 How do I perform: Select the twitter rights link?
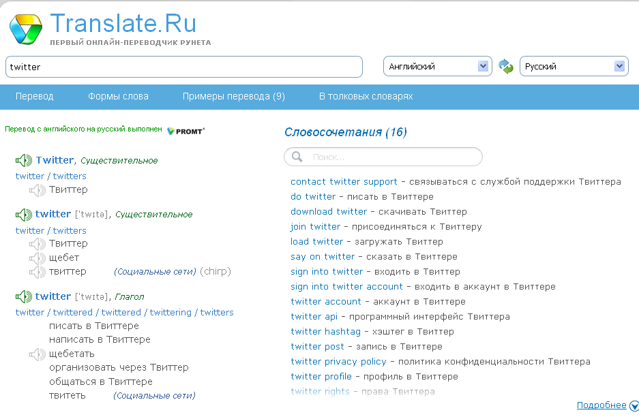click(321, 392)
